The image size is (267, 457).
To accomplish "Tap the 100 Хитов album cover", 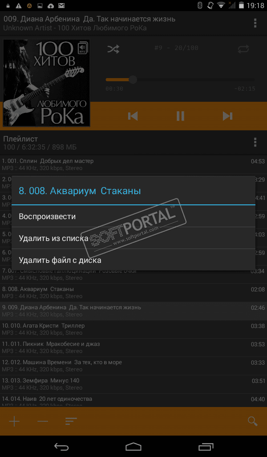I will [46, 83].
